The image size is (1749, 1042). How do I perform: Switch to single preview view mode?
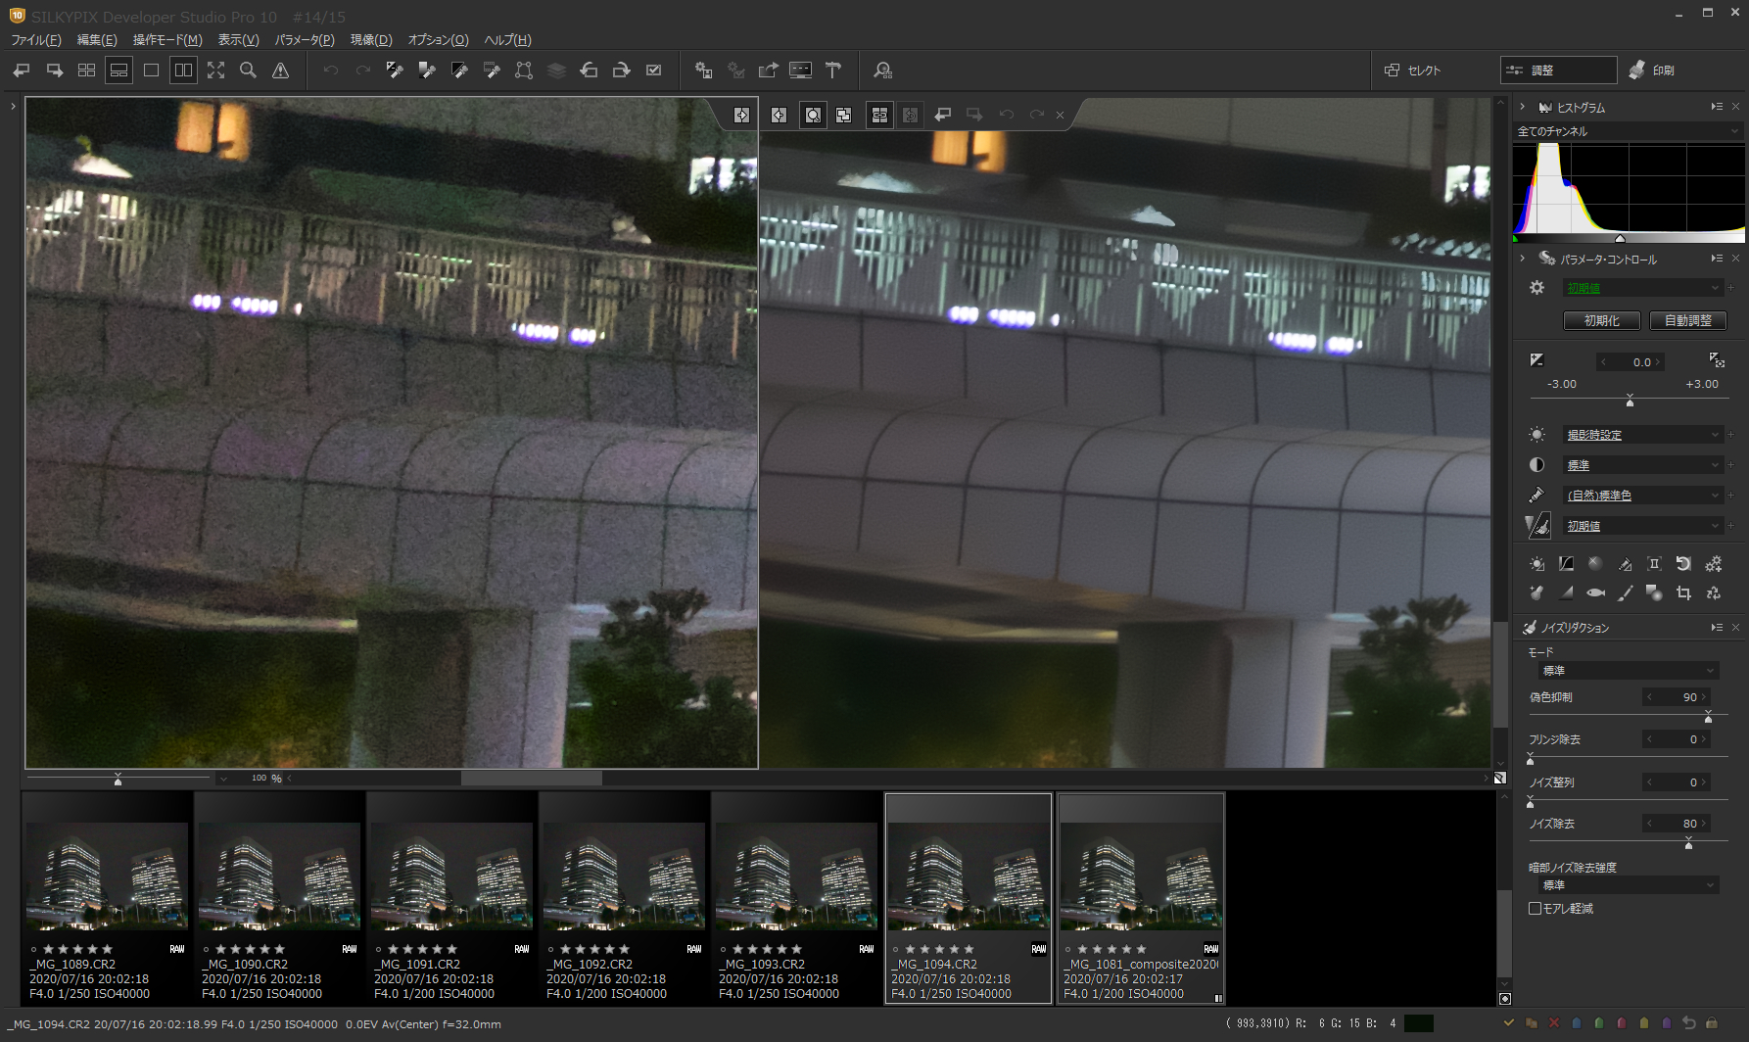coord(151,71)
